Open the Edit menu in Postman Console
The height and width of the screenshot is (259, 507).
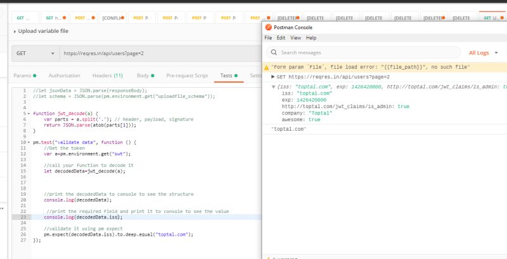(281, 38)
